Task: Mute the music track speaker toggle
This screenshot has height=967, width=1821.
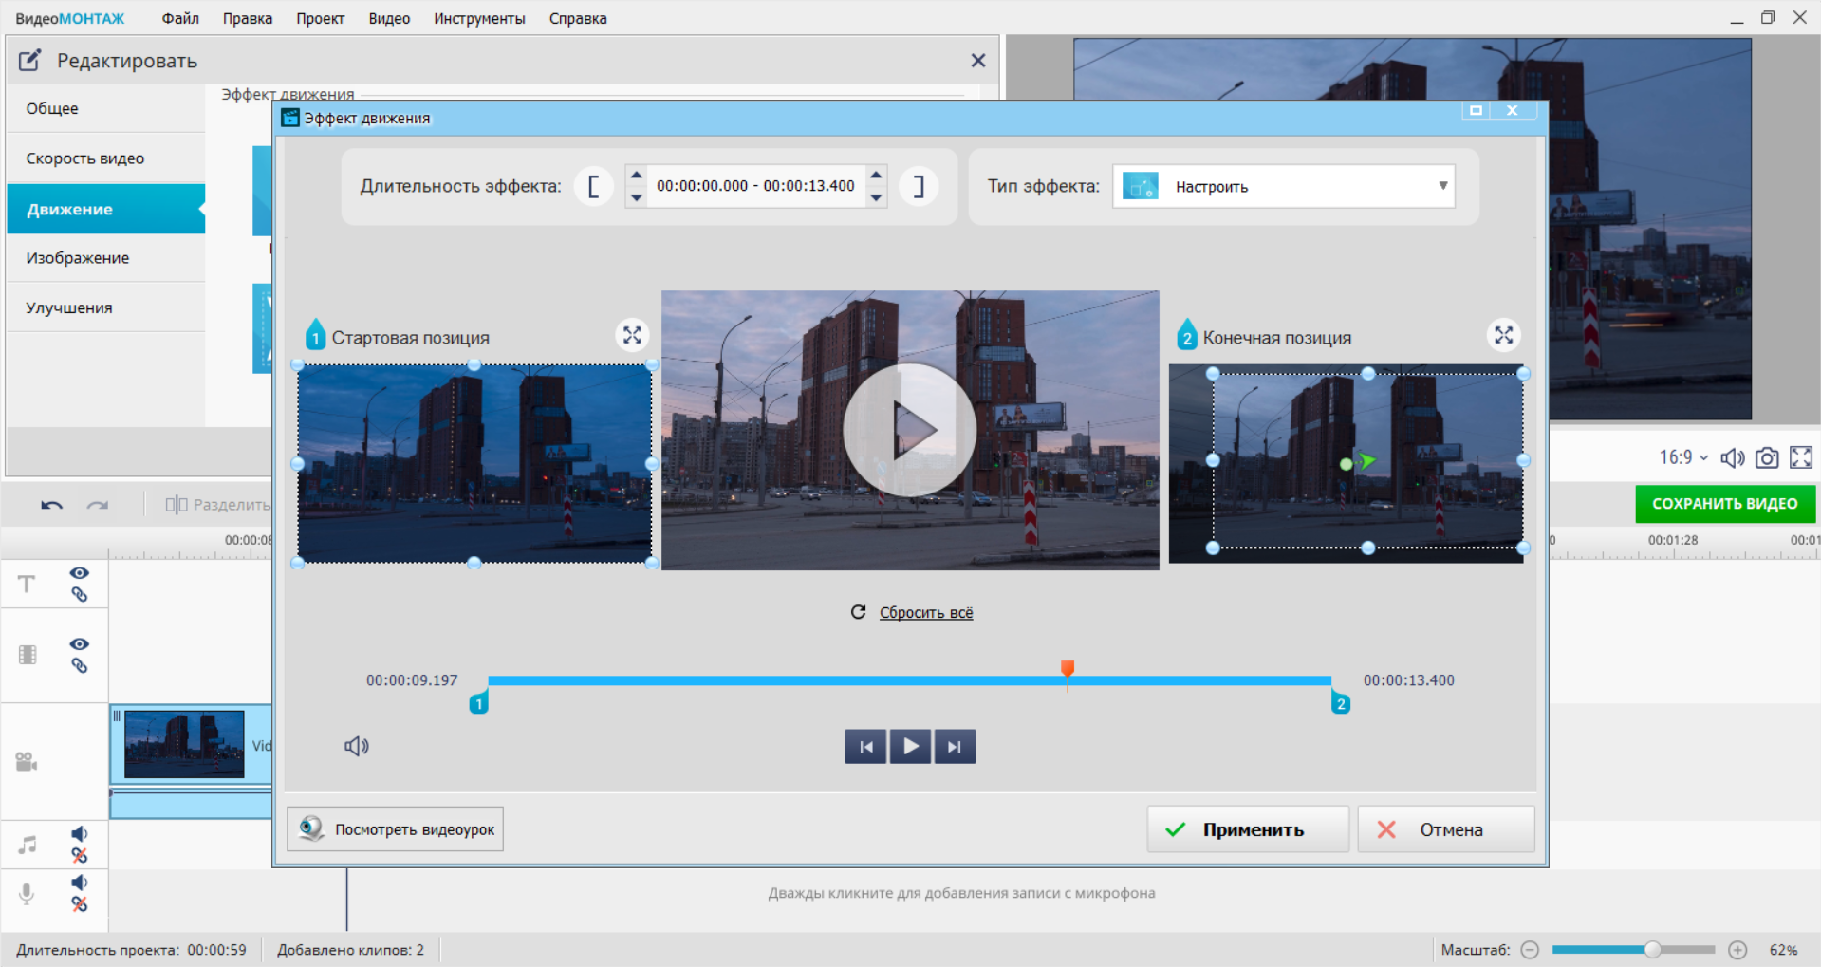Action: pos(80,833)
